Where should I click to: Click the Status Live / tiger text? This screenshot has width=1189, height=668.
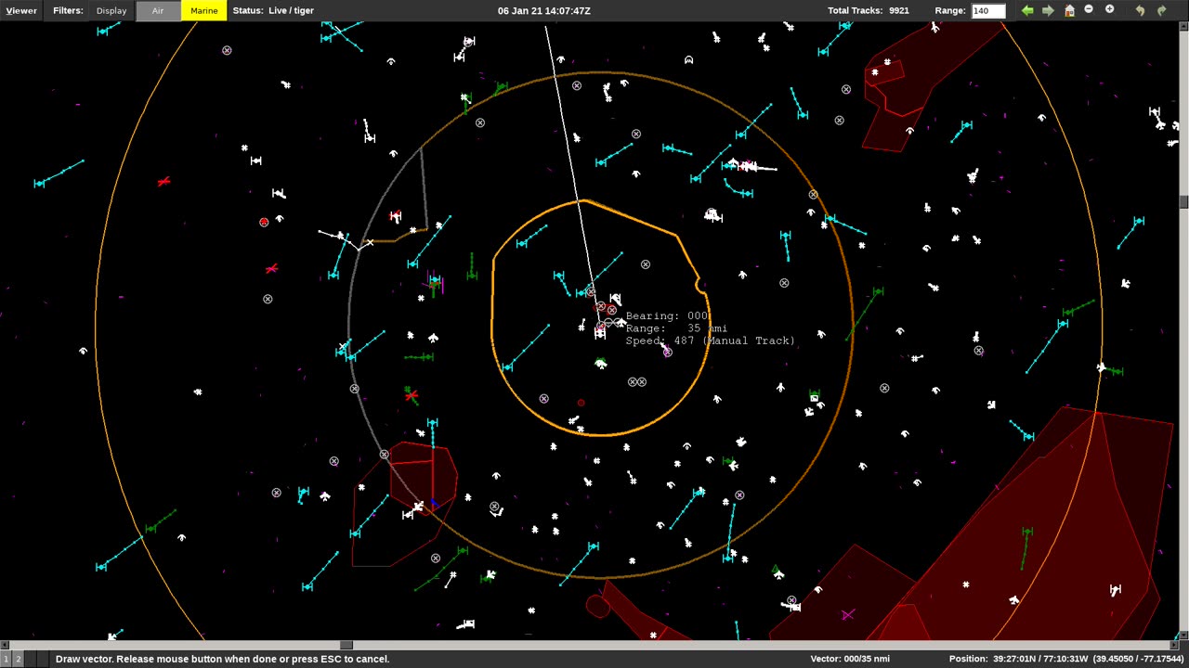tap(273, 10)
